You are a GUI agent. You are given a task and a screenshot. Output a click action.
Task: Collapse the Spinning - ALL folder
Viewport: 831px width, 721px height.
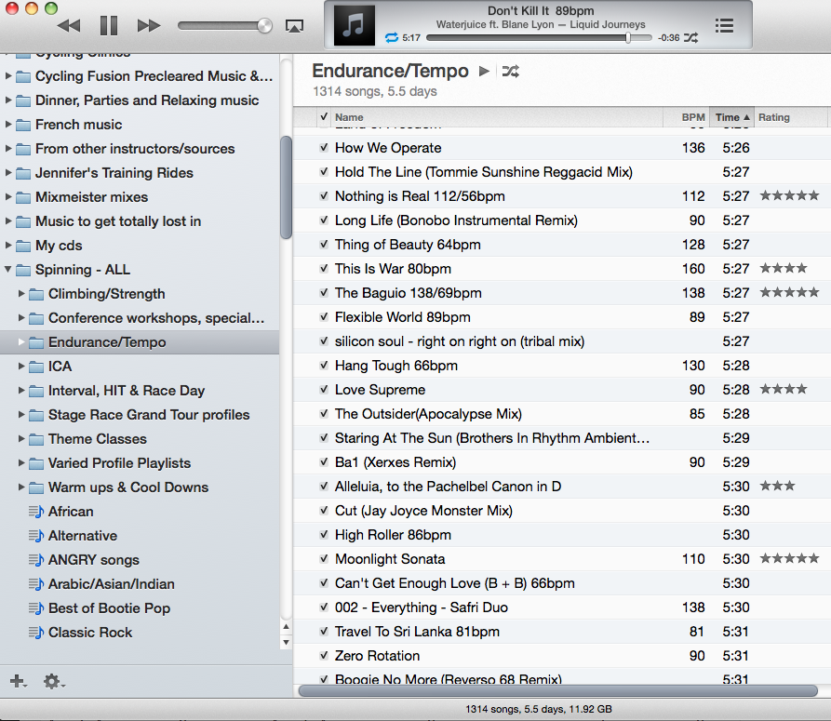point(8,269)
